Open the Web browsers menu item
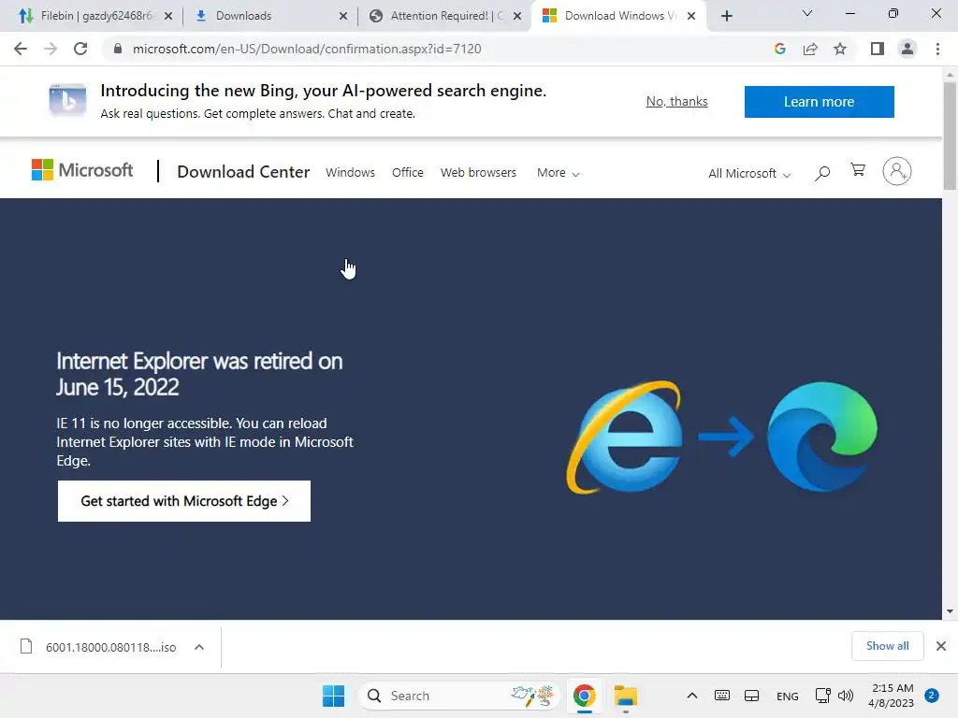 point(478,173)
